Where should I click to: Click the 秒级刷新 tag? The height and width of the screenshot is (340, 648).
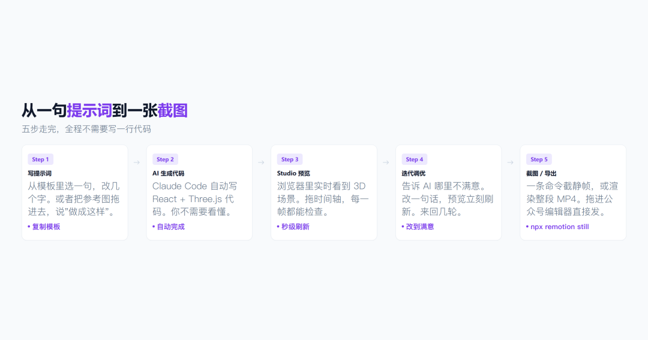pyautogui.click(x=293, y=227)
